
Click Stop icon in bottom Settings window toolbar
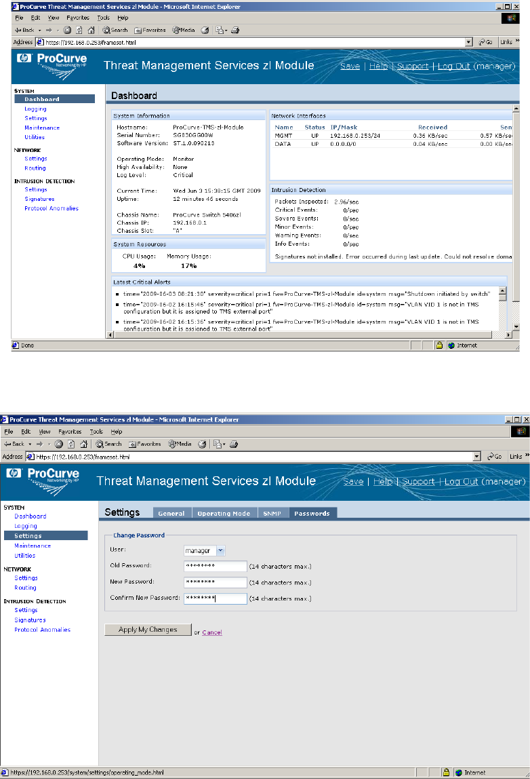[58, 444]
